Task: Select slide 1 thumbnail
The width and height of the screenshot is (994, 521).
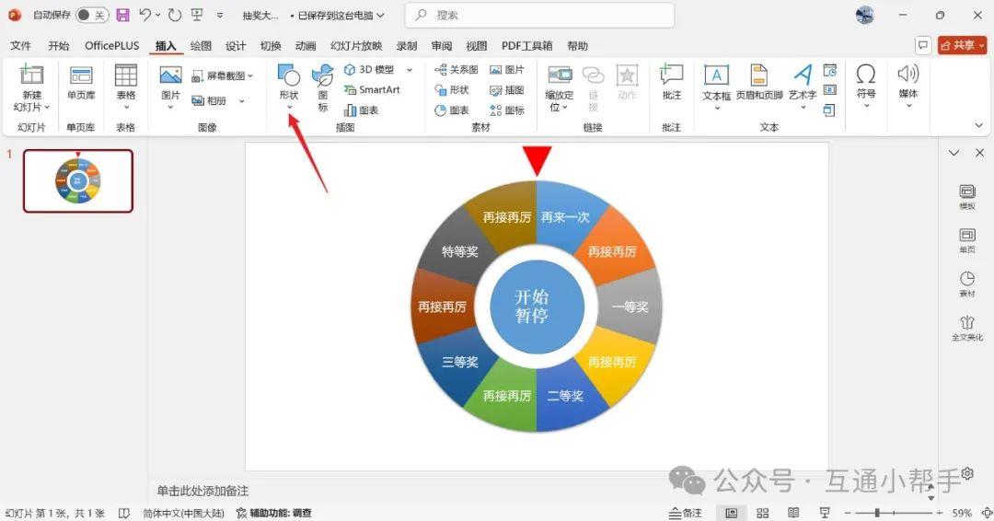Action: tap(78, 180)
